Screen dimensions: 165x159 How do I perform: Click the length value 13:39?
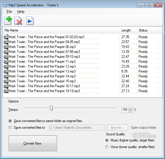[125, 52]
